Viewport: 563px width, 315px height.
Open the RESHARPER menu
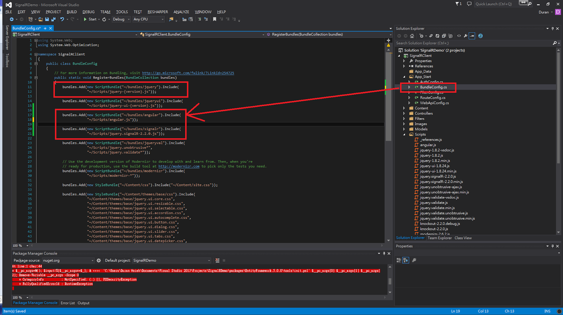click(158, 12)
